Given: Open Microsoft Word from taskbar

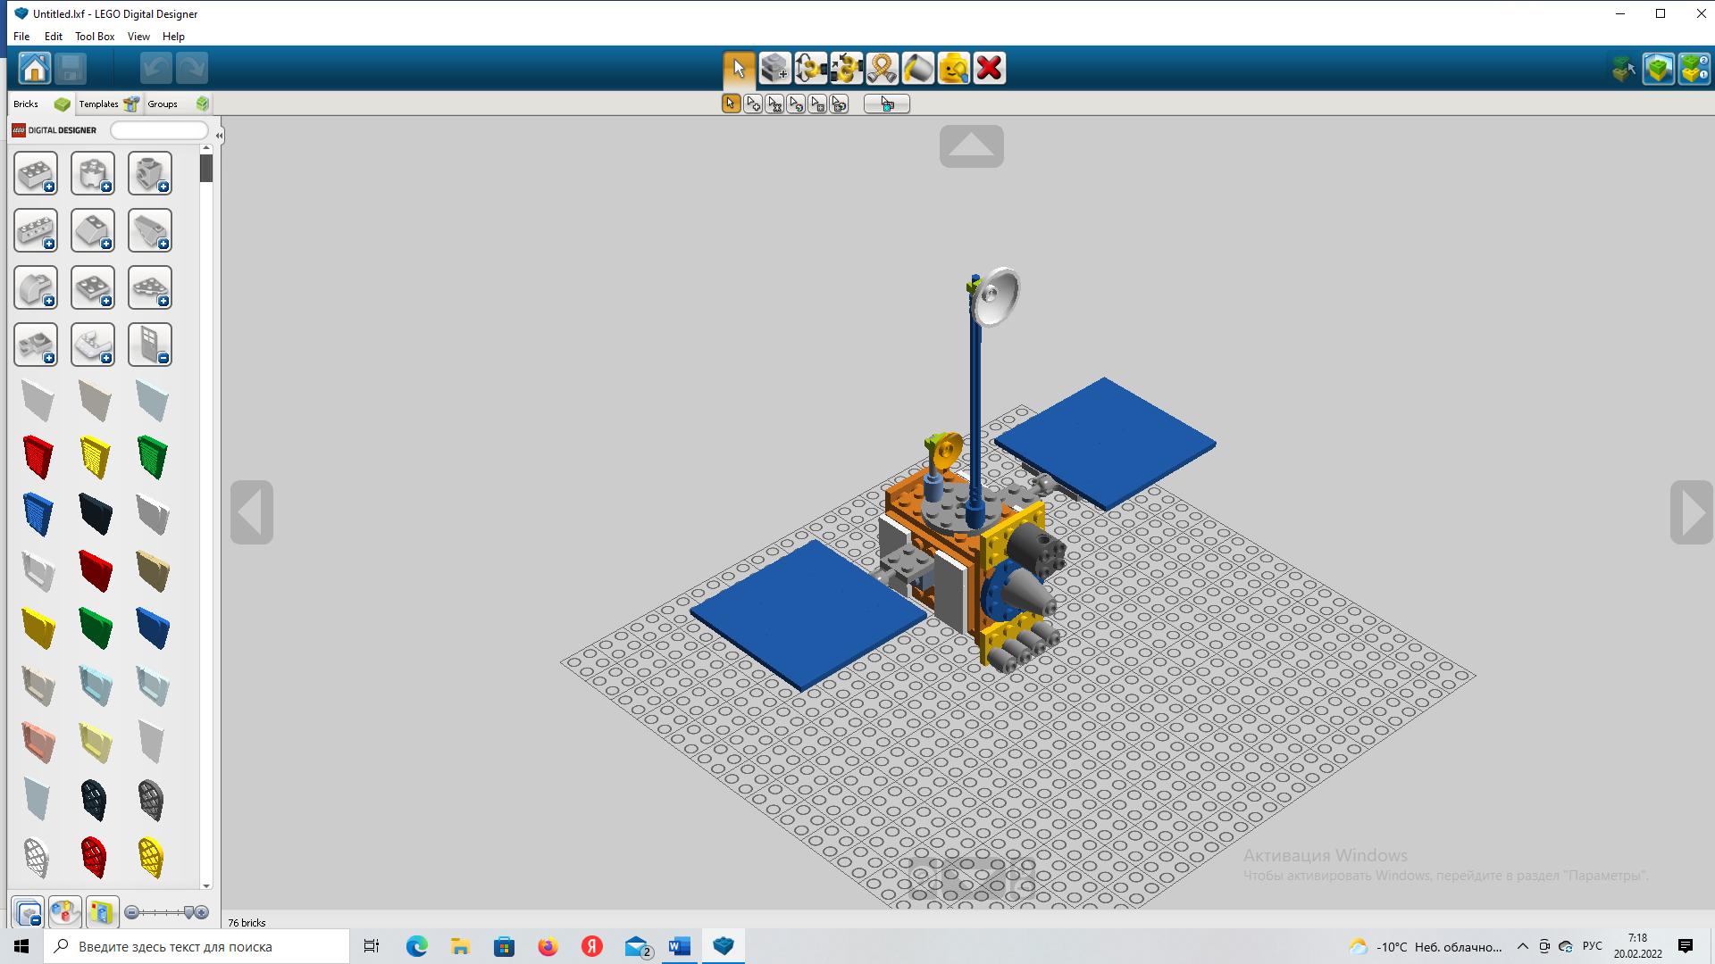Looking at the screenshot, I should (x=680, y=946).
